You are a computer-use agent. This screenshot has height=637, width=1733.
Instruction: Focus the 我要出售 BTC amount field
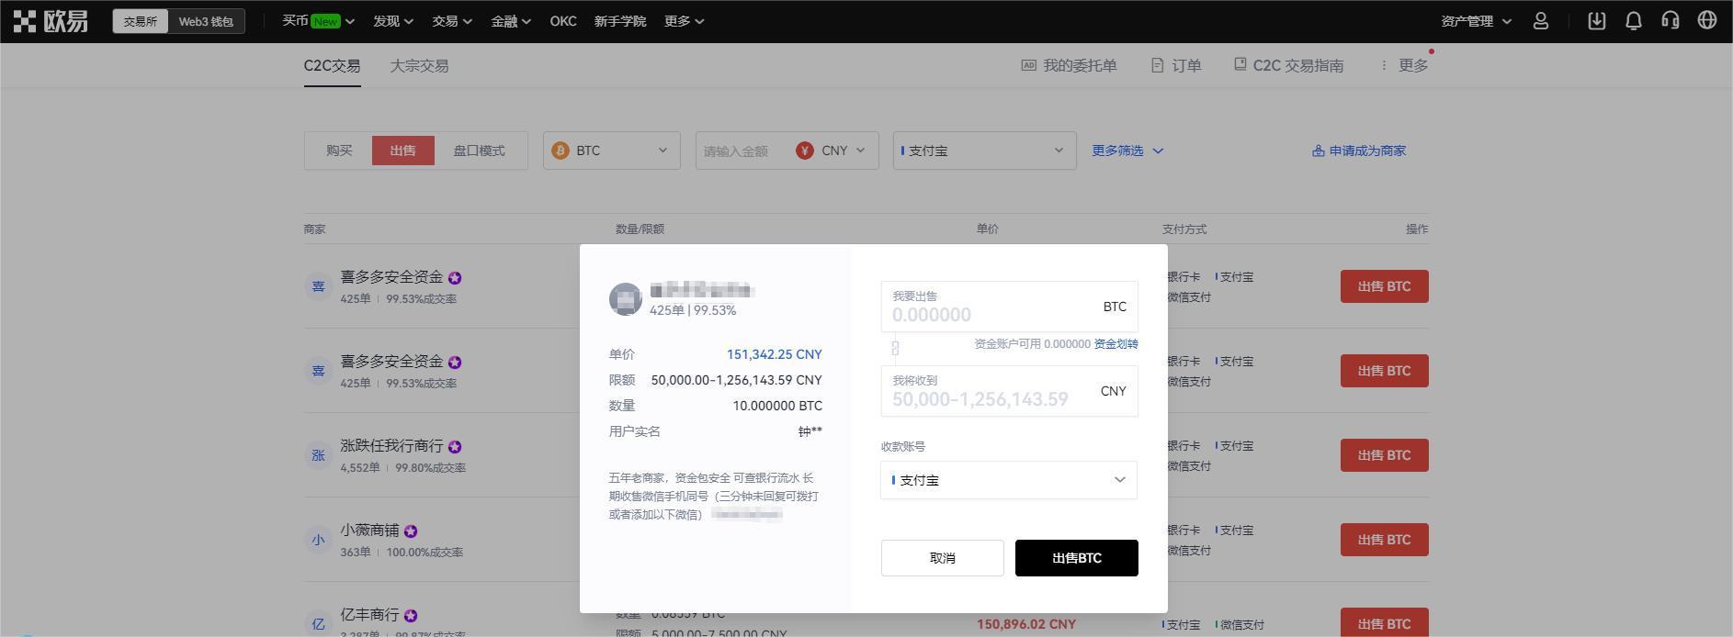point(992,314)
